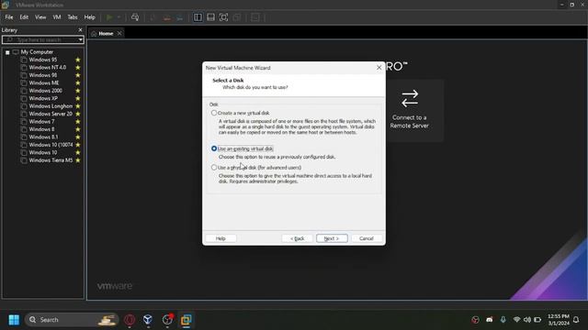The image size is (588, 330).
Task: Select the Windows XP virtual machine
Action: 43,98
